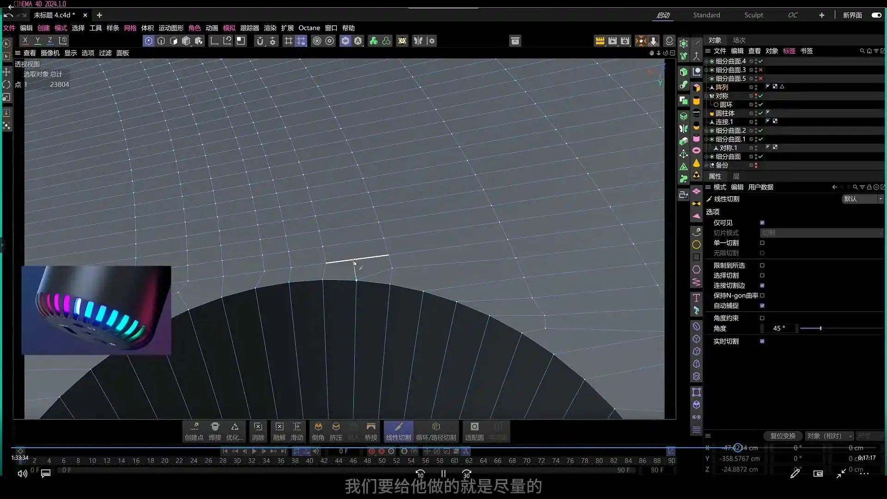Uncheck the 仅可见 option
887x499 pixels.
click(762, 223)
